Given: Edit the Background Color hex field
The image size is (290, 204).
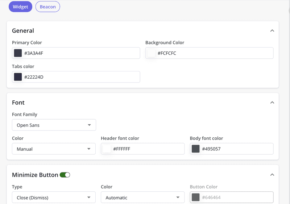Looking at the screenshot, I should click(214, 53).
